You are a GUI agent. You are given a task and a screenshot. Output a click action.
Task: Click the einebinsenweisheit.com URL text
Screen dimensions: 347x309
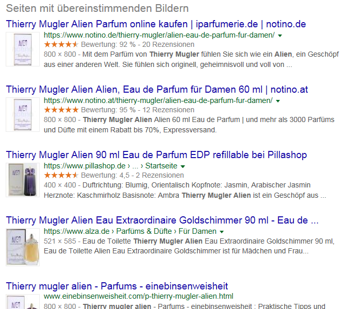coord(139,296)
